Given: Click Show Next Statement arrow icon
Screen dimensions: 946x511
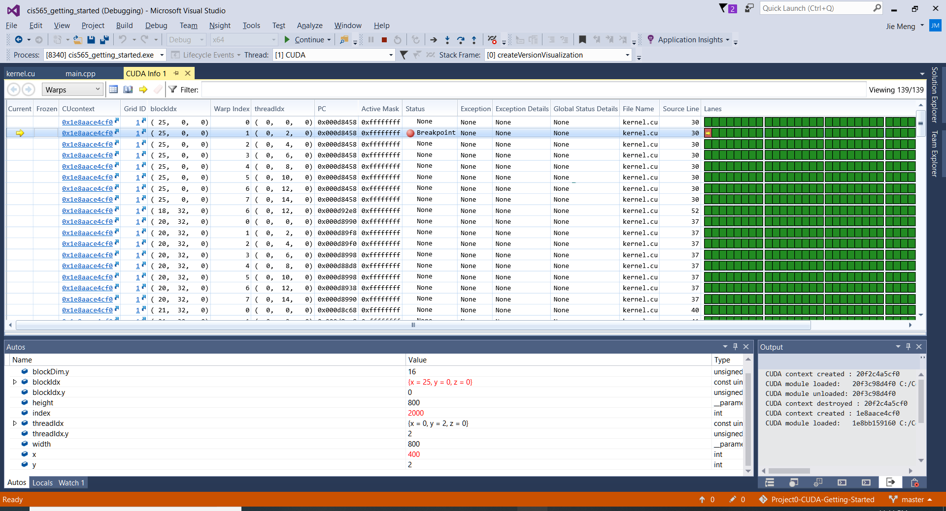Looking at the screenshot, I should coord(434,40).
